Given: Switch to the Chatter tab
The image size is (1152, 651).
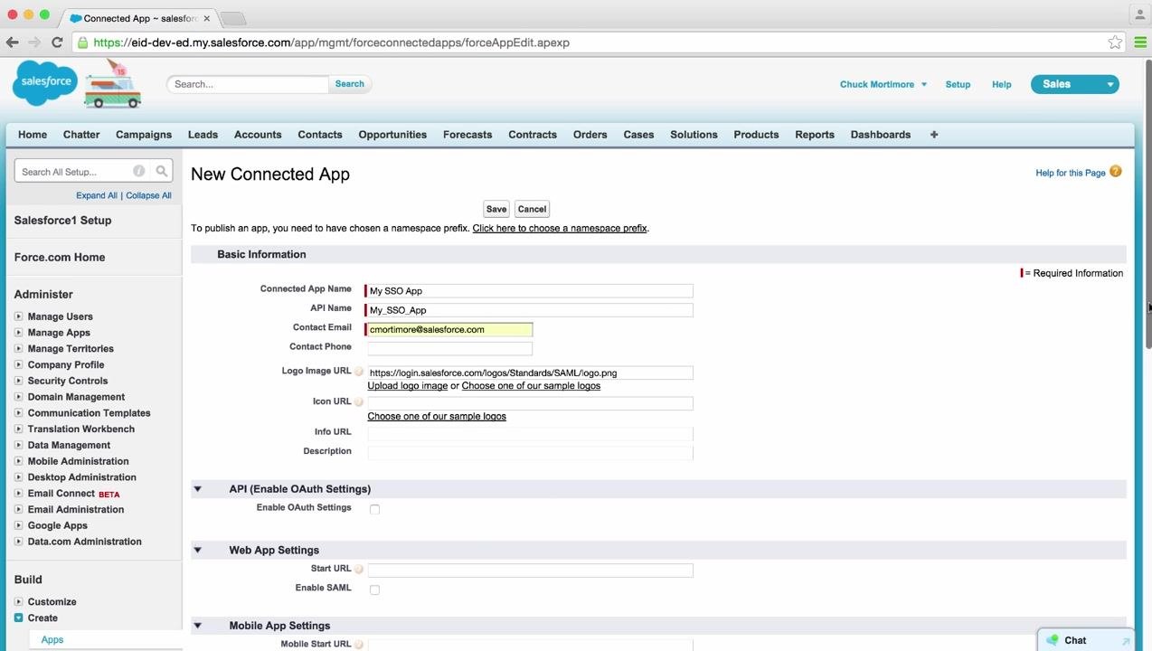Looking at the screenshot, I should point(81,135).
